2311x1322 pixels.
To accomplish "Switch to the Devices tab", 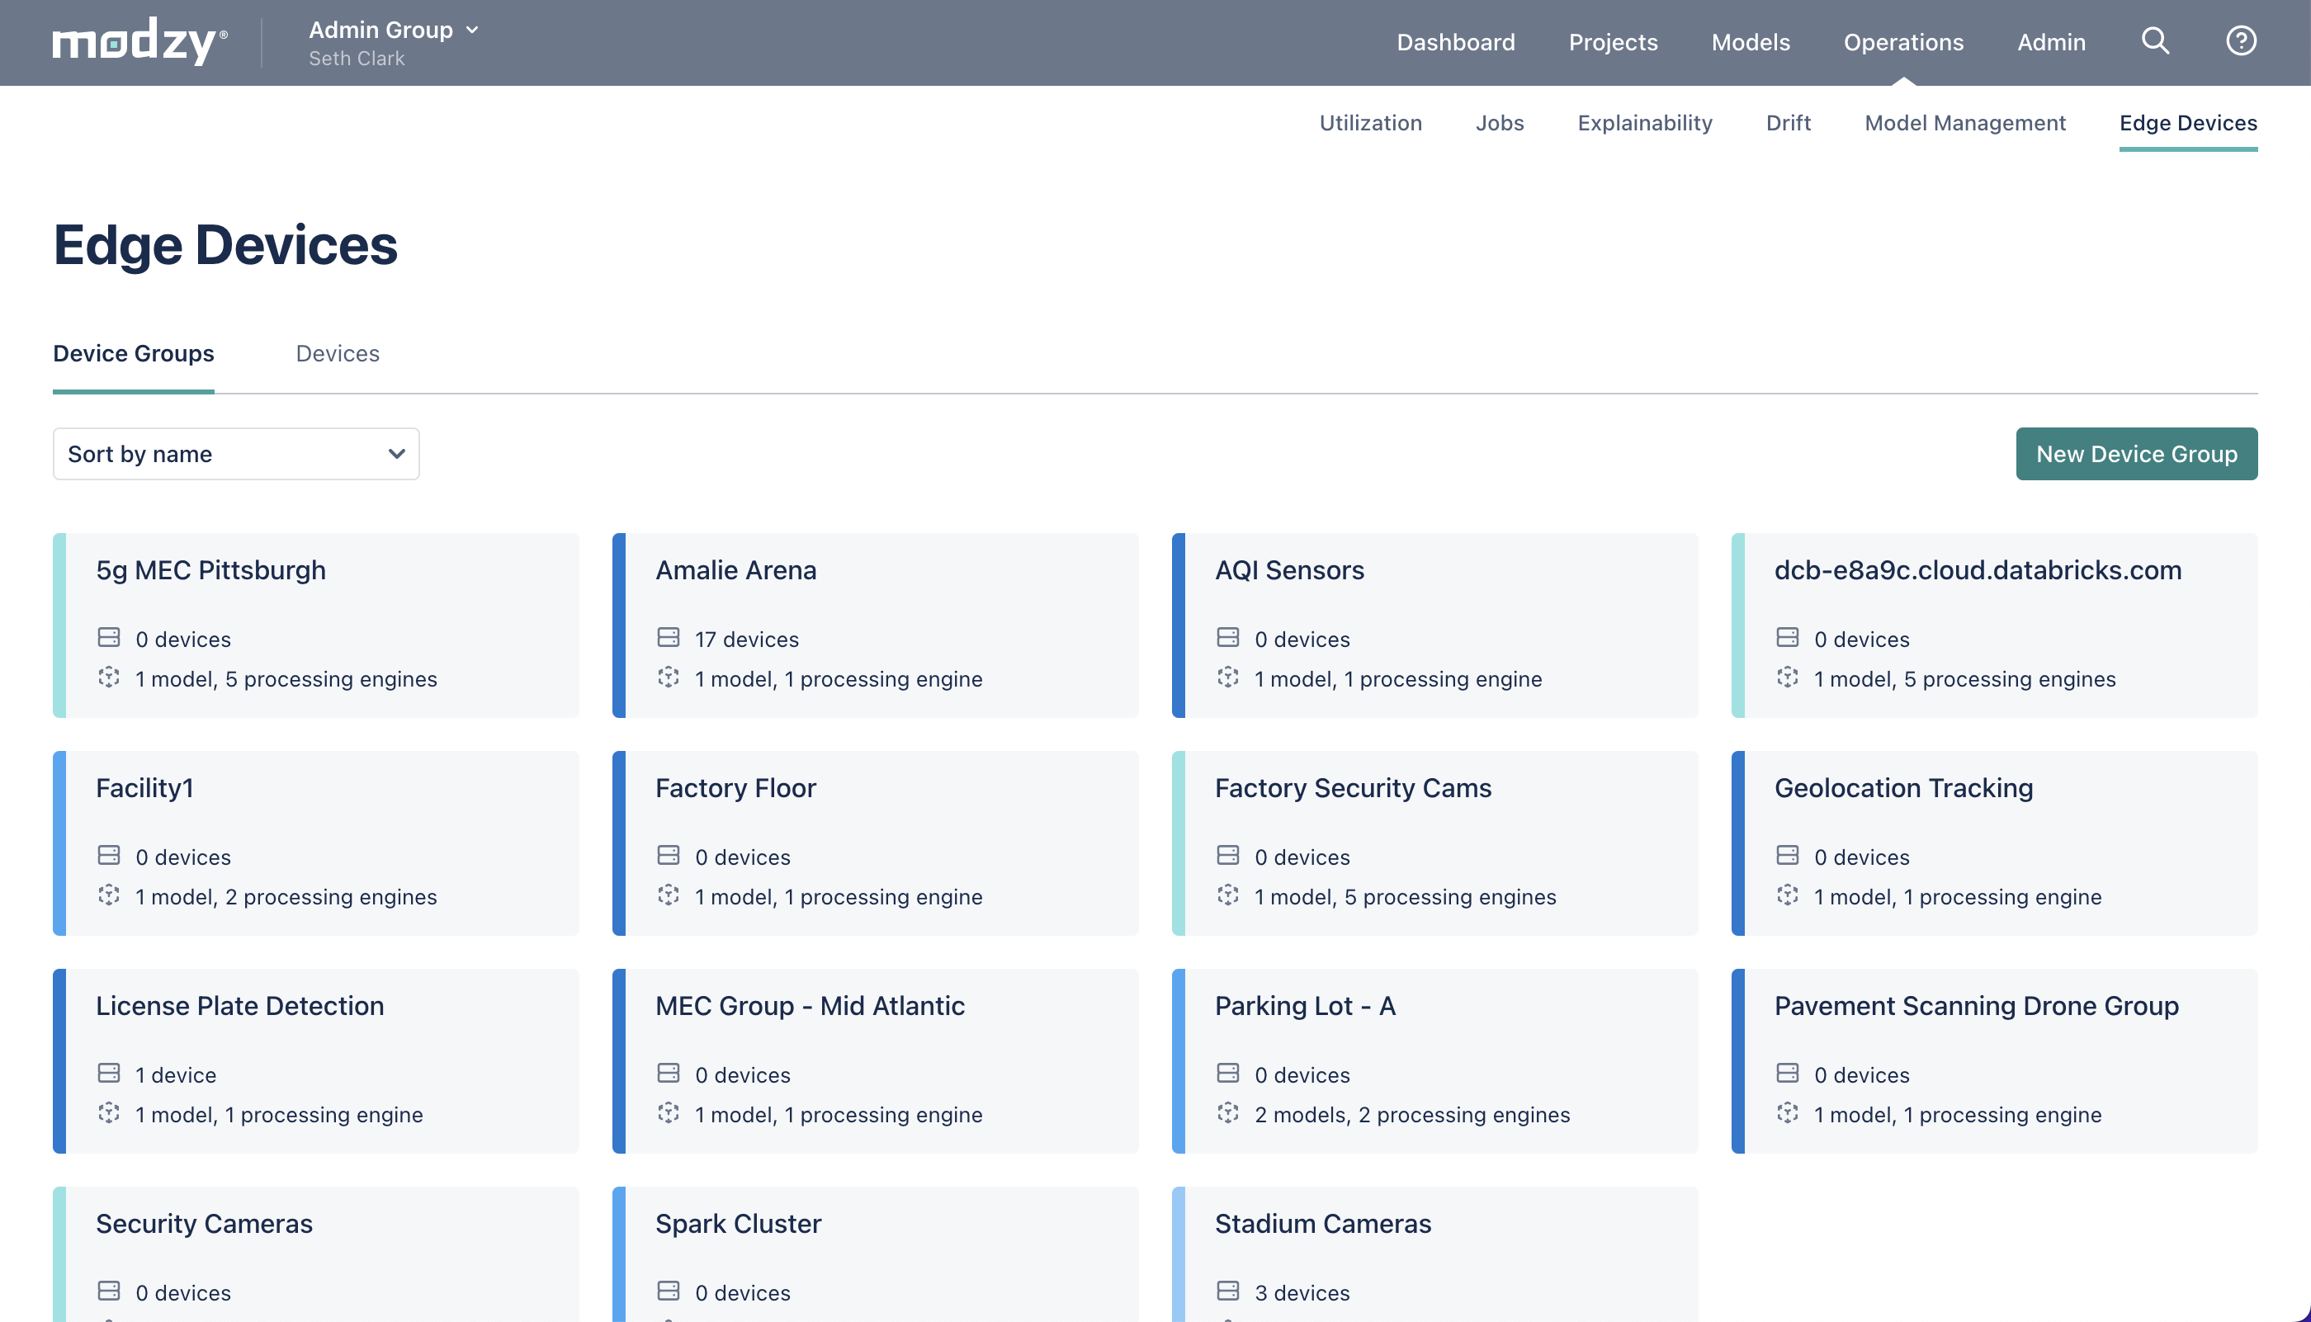I will (x=337, y=353).
